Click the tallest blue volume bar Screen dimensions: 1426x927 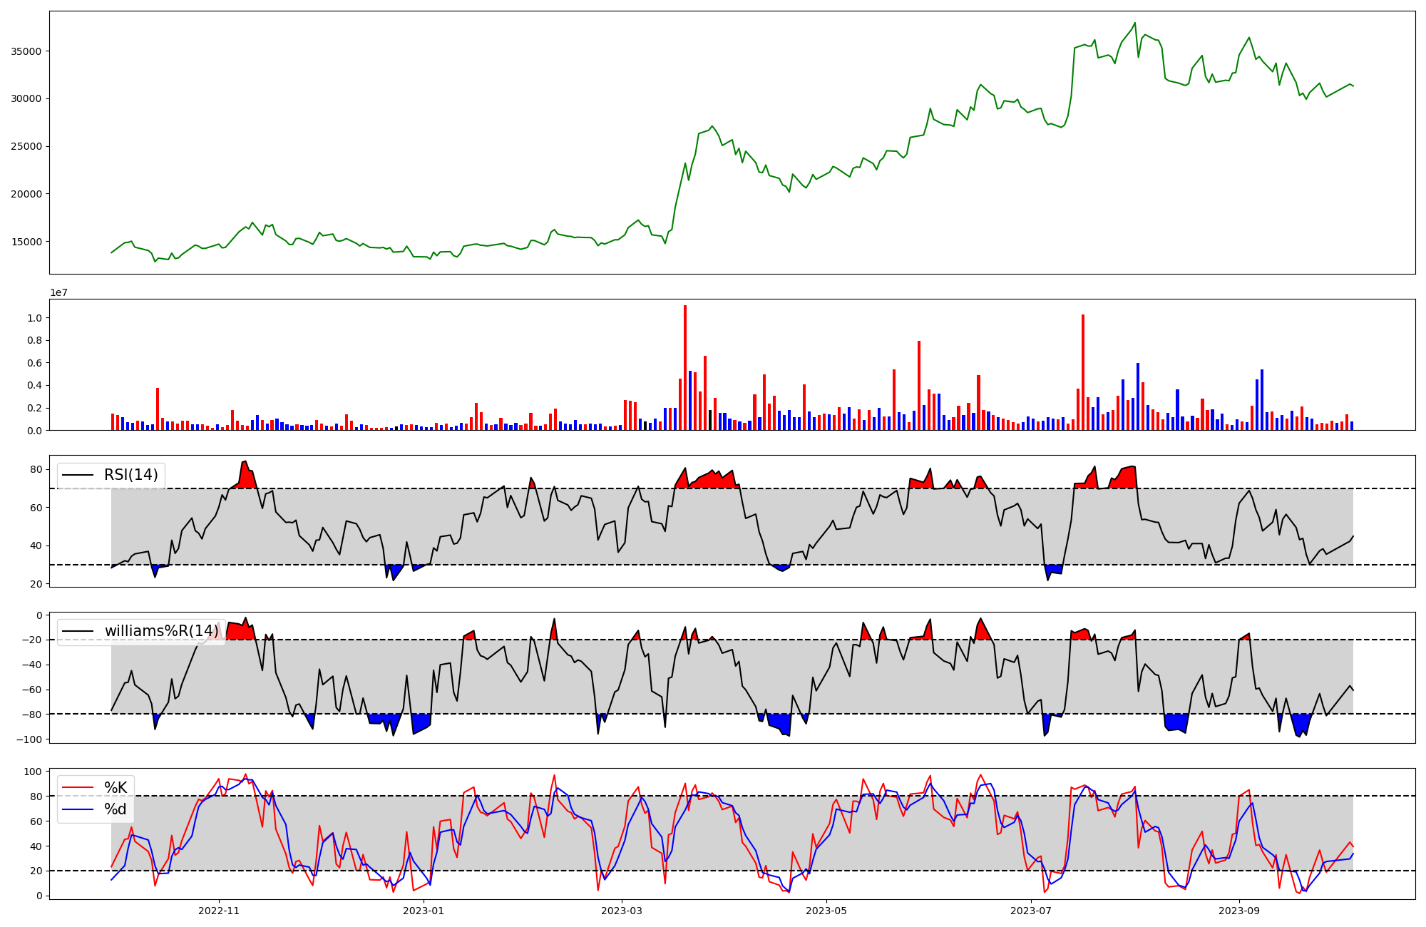tap(1138, 396)
